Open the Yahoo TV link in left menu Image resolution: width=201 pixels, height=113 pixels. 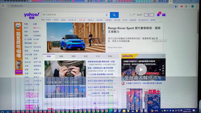point(28,47)
